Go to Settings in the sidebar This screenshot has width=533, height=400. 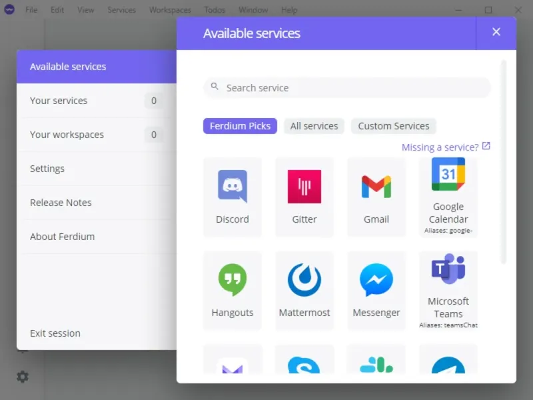[97, 169]
